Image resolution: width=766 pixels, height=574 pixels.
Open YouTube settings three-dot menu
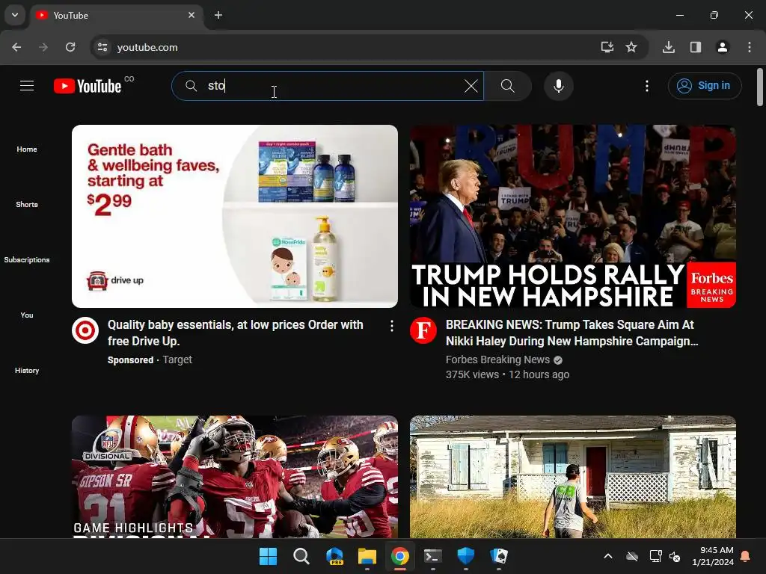click(647, 86)
